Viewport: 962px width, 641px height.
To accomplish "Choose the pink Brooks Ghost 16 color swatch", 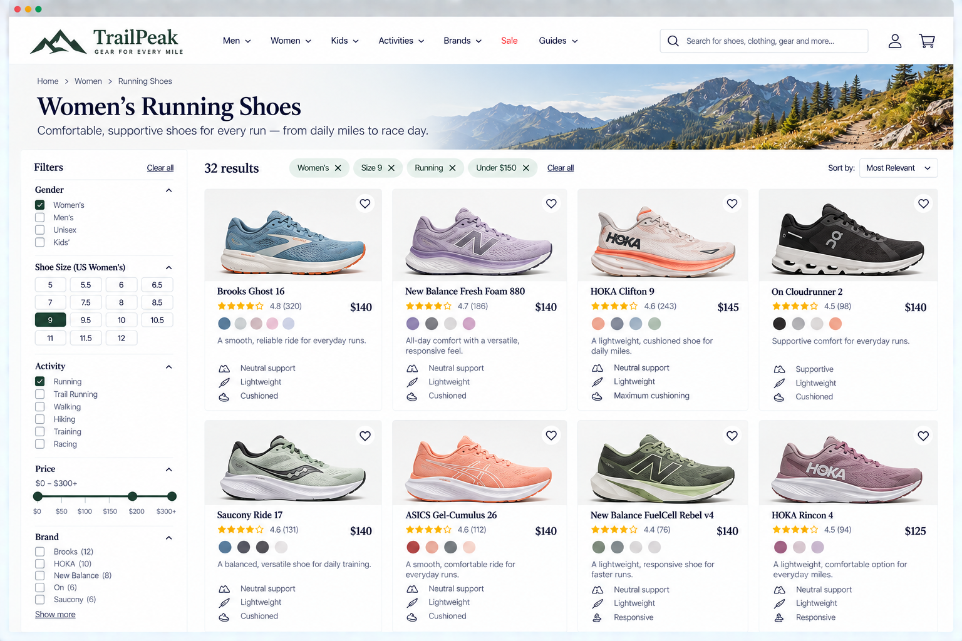I will (272, 324).
